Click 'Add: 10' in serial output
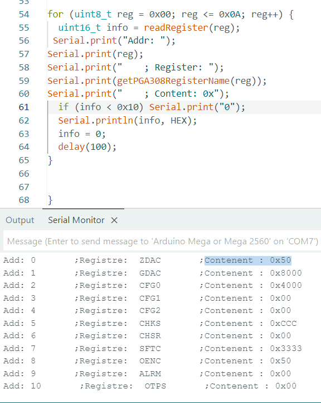The image size is (321, 403). click(x=22, y=386)
